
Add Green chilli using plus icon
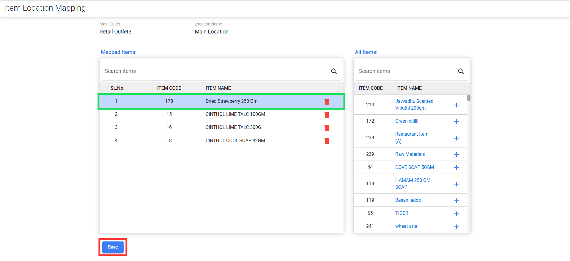[456, 121]
